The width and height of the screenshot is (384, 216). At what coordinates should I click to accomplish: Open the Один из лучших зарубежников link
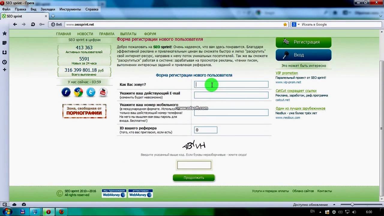(x=300, y=108)
